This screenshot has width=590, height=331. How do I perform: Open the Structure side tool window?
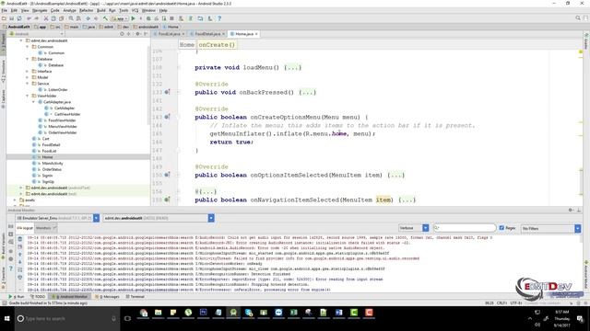3,72
